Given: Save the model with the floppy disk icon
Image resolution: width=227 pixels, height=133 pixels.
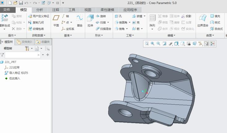Looking at the screenshot, I should coord(21,3).
